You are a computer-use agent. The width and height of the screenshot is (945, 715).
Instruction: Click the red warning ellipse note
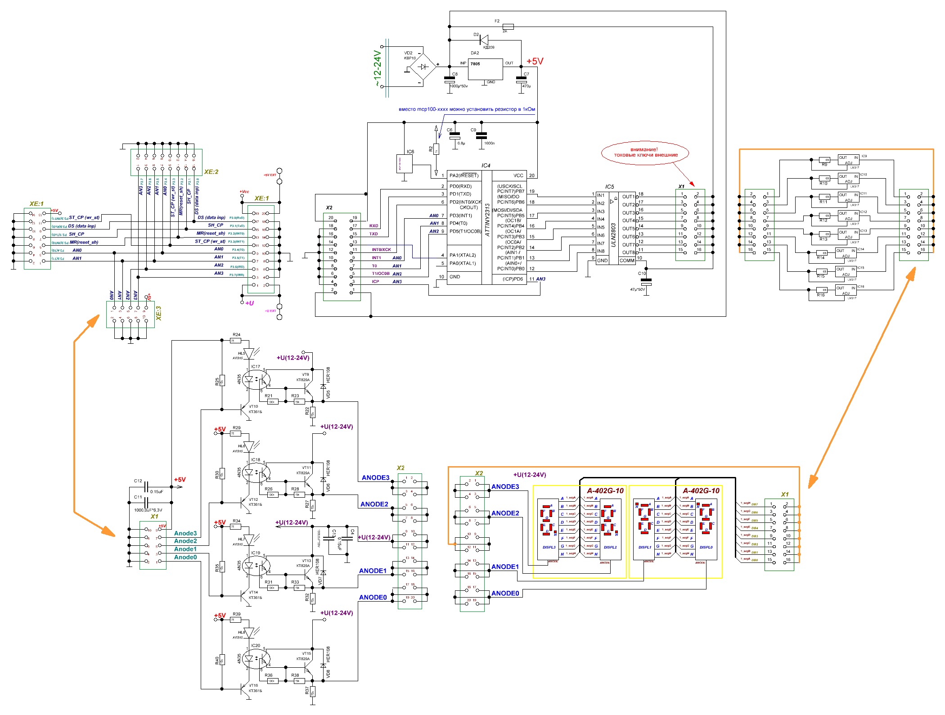pos(645,153)
